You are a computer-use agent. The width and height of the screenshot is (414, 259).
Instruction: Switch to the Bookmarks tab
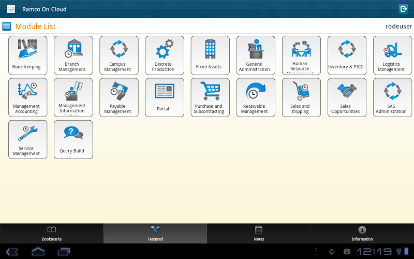(52, 234)
